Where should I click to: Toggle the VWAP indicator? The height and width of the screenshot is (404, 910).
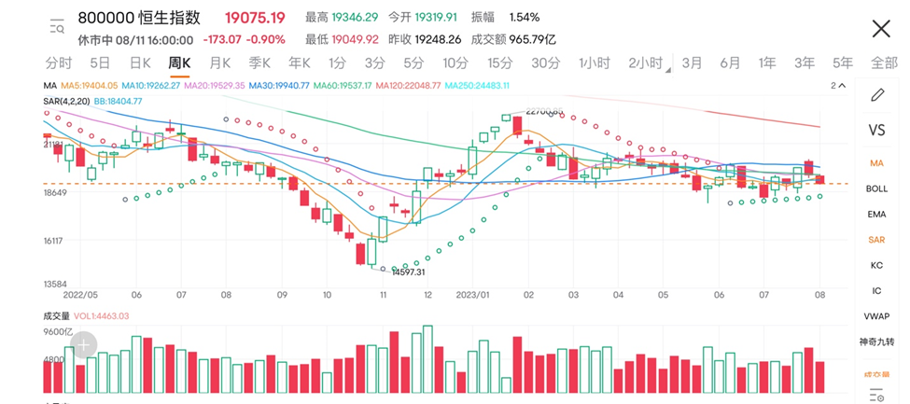[x=876, y=315]
